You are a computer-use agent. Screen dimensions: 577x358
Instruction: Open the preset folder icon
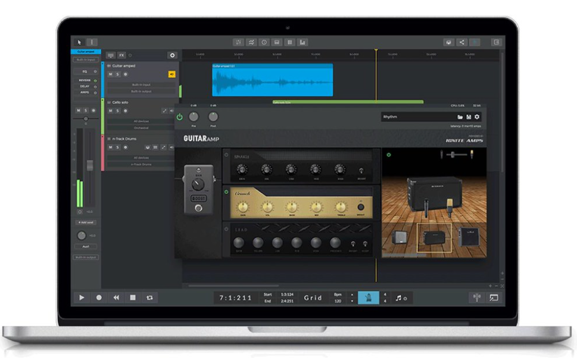pos(460,117)
